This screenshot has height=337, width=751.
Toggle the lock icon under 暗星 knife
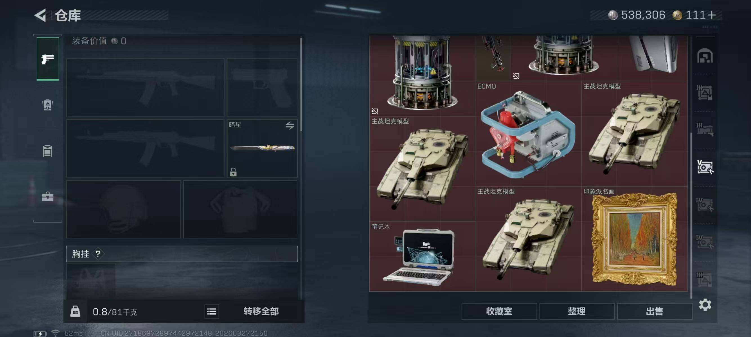pyautogui.click(x=233, y=172)
